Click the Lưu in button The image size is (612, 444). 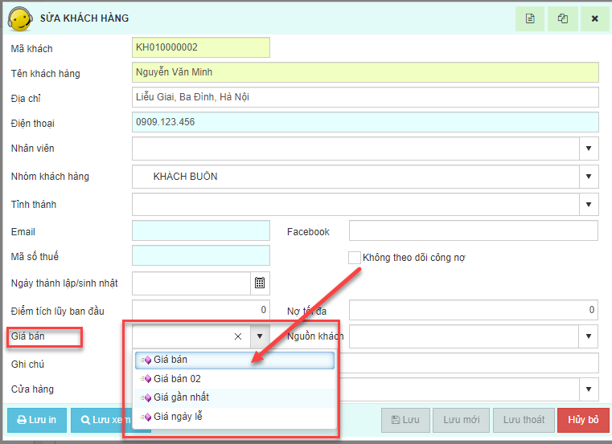point(36,420)
